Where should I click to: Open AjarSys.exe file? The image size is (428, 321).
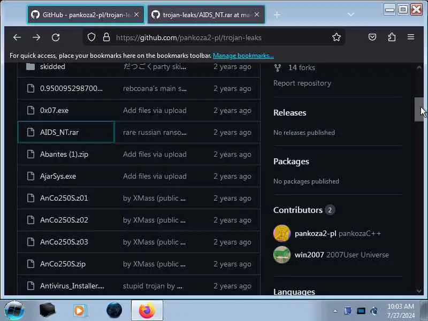(58, 177)
